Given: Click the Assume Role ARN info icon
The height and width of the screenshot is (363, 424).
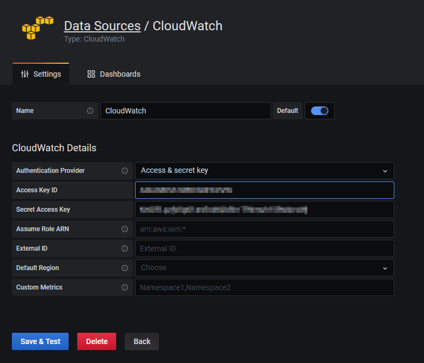Looking at the screenshot, I should 125,229.
